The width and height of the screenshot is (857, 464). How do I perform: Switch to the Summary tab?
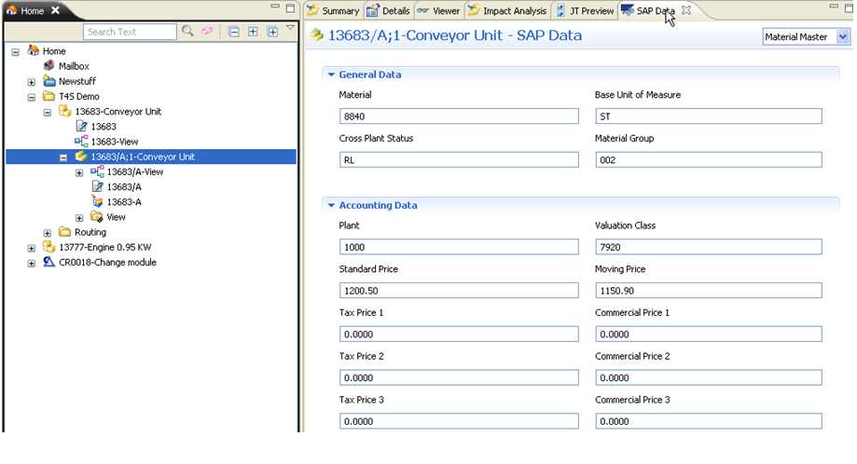click(333, 10)
